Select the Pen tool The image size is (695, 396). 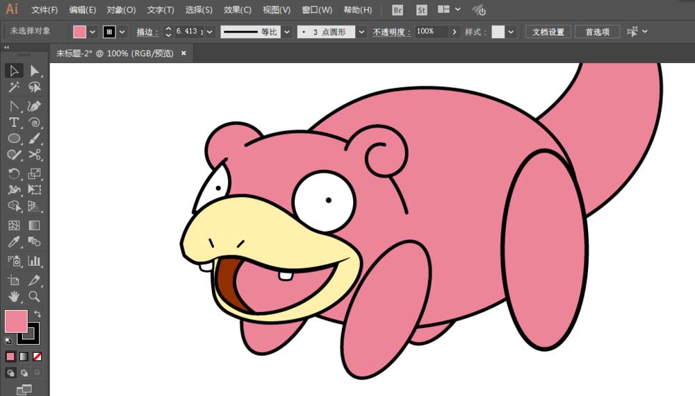point(34,106)
